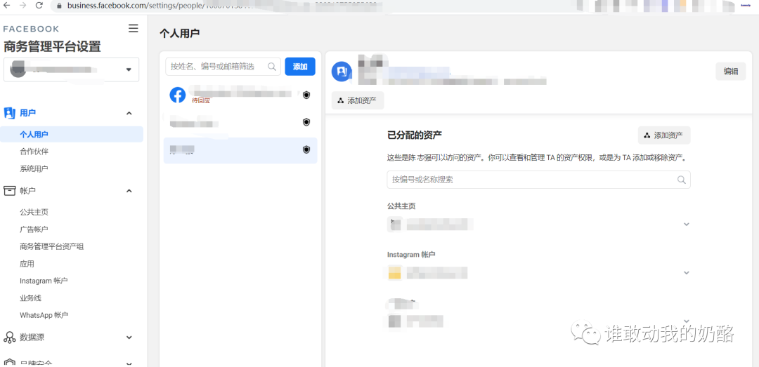The width and height of the screenshot is (759, 367).
Task: Open WhatsApp 帐户 in sidebar
Action: coord(44,315)
